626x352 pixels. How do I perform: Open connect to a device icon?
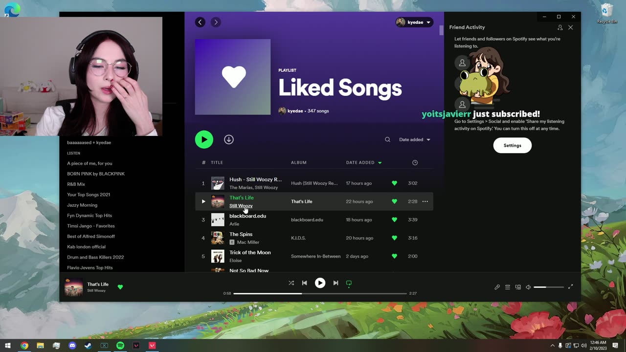click(518, 287)
